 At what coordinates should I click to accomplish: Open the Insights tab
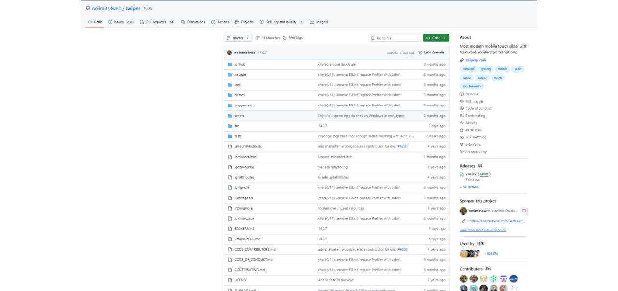(319, 22)
